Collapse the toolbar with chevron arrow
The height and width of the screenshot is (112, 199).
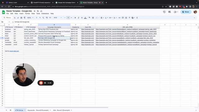pos(194,18)
